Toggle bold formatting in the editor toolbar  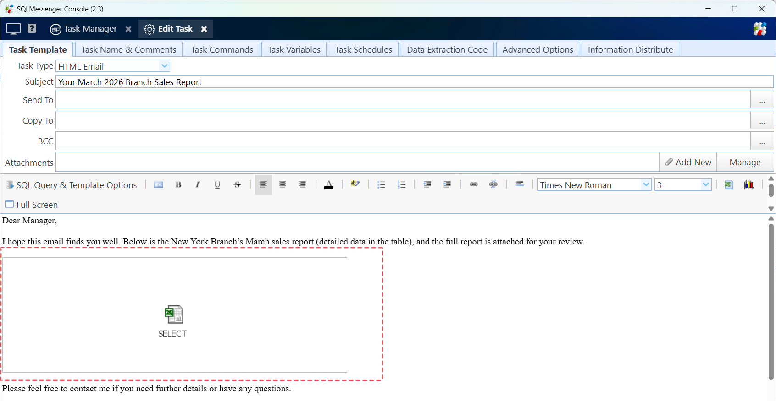click(178, 184)
